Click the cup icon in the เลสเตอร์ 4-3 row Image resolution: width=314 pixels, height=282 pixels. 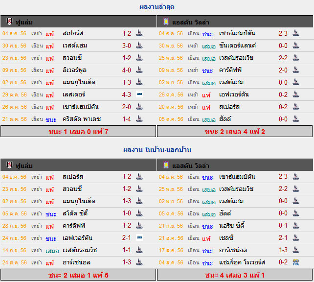coord(139,94)
